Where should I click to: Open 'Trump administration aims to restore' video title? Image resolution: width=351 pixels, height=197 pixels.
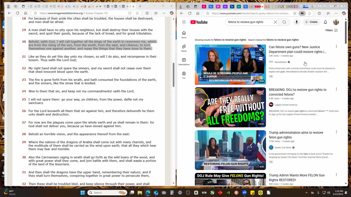tap(296, 135)
